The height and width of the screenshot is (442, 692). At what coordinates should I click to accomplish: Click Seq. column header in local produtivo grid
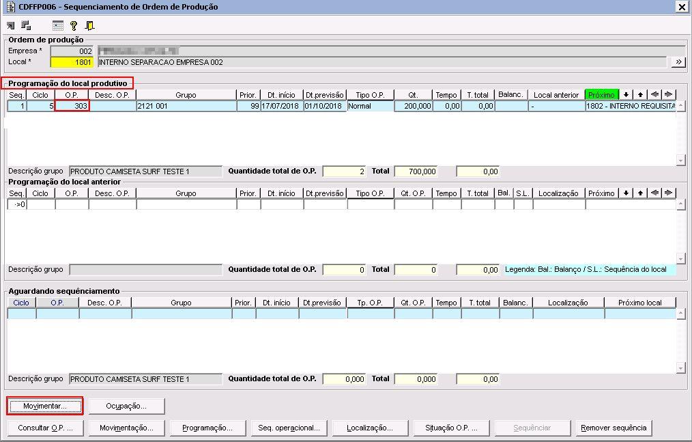pos(17,94)
